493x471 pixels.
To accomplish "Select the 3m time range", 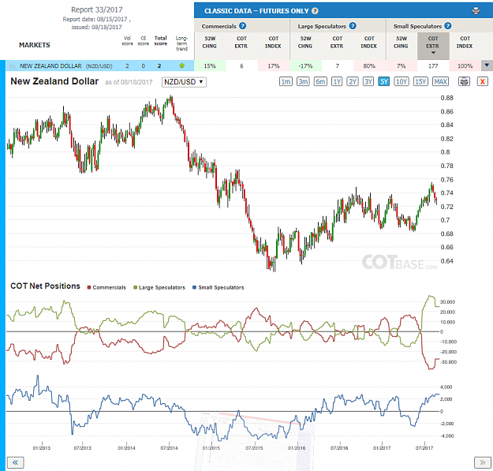I will point(303,82).
